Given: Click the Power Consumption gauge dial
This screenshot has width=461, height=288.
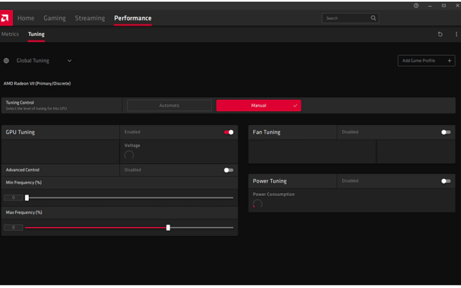Looking at the screenshot, I should point(258,204).
